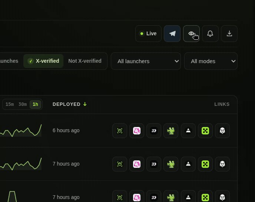
Task: Open white pyramid link in 6 hours ago row
Action: tap(188, 131)
